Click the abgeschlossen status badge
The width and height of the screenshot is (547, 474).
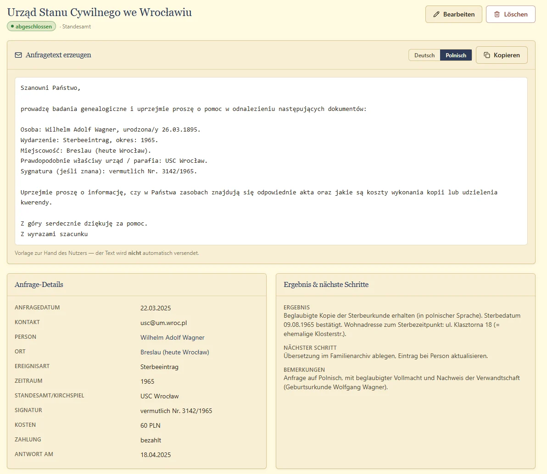(31, 27)
